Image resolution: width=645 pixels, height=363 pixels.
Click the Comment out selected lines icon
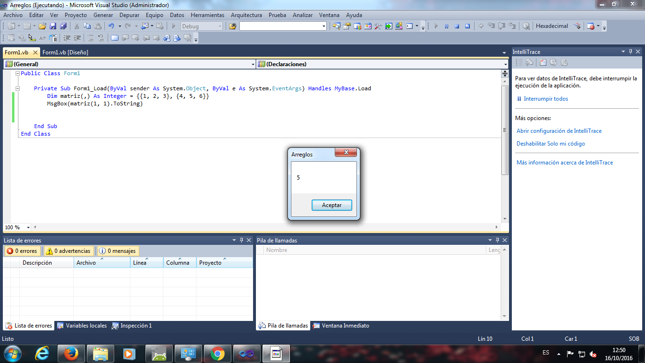click(x=90, y=37)
